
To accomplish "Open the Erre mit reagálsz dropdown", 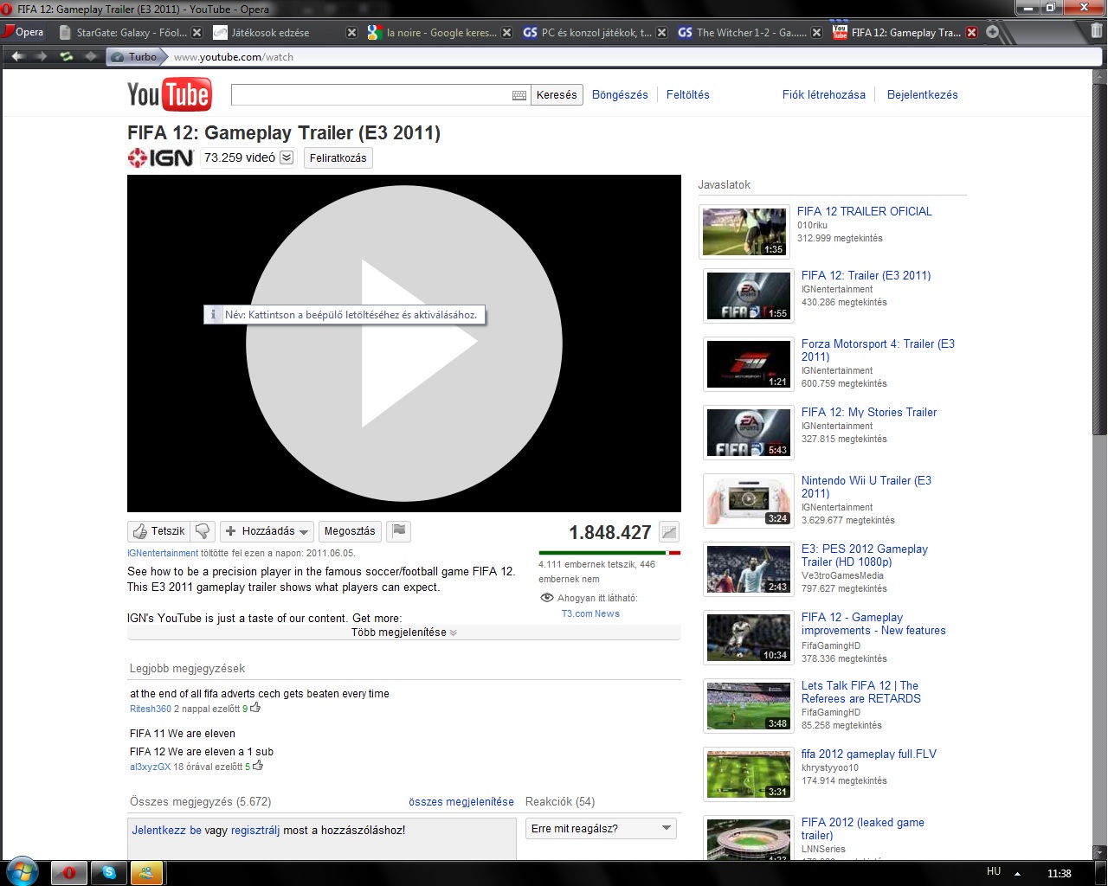I will tap(601, 829).
